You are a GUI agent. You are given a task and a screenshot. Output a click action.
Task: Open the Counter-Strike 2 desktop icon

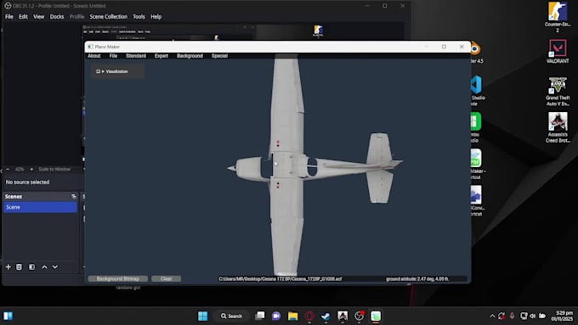(558, 17)
